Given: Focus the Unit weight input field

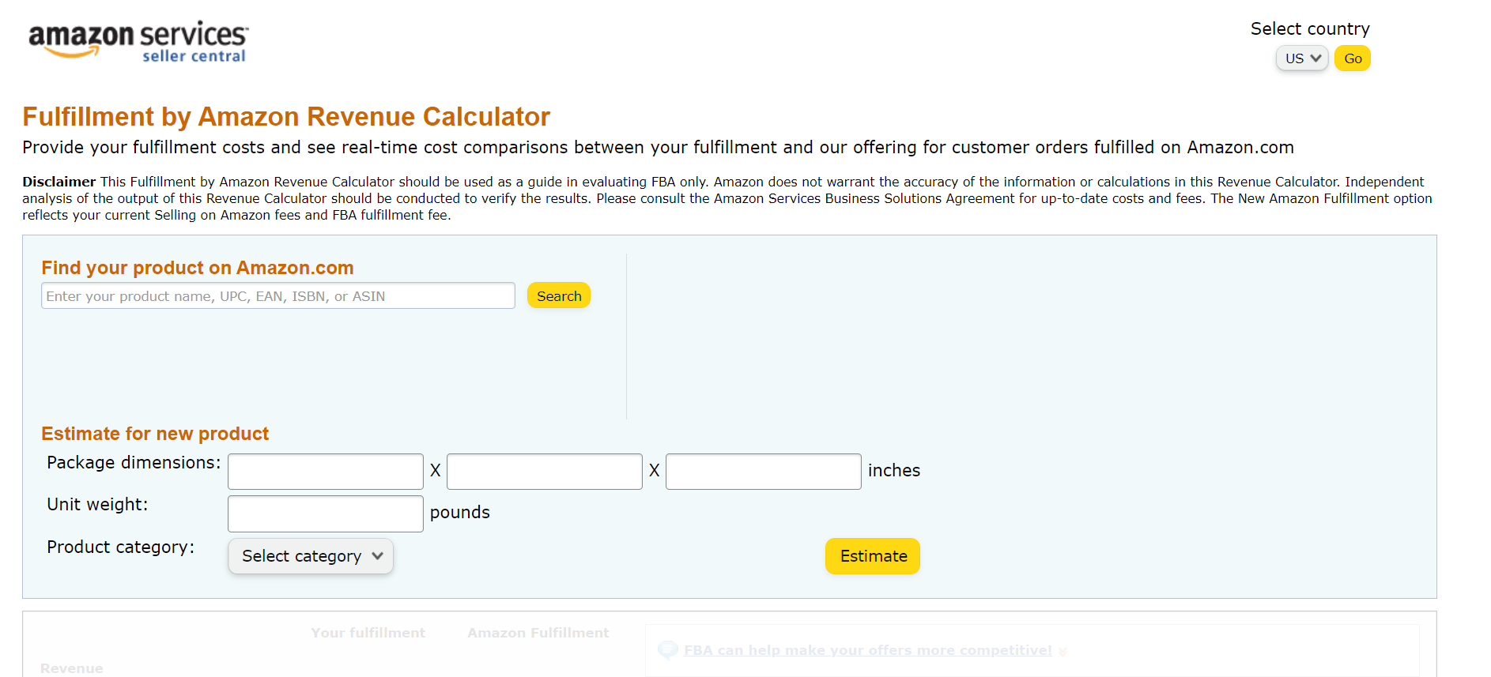Looking at the screenshot, I should (x=326, y=513).
